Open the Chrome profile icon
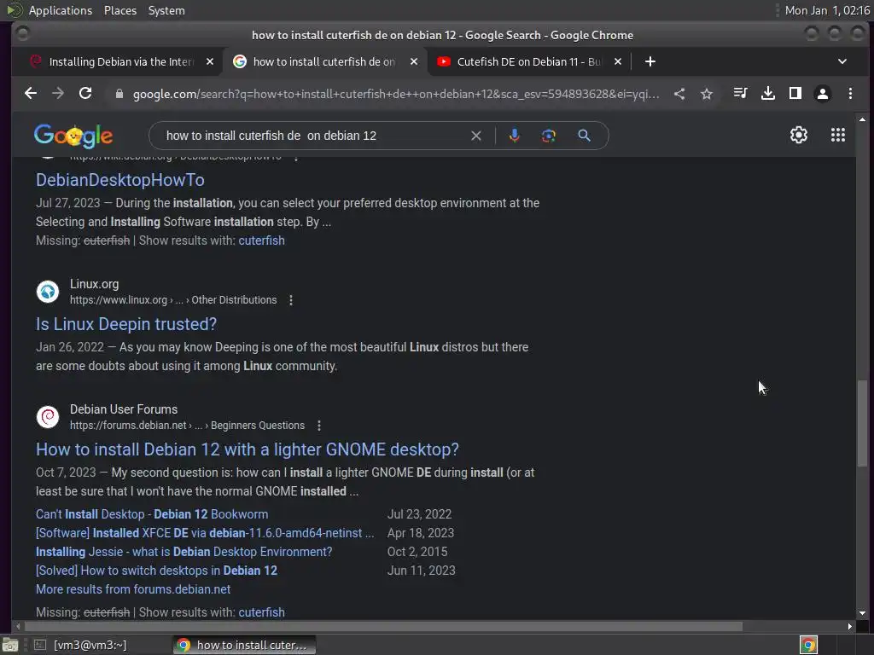The height and width of the screenshot is (655, 874). (x=823, y=94)
